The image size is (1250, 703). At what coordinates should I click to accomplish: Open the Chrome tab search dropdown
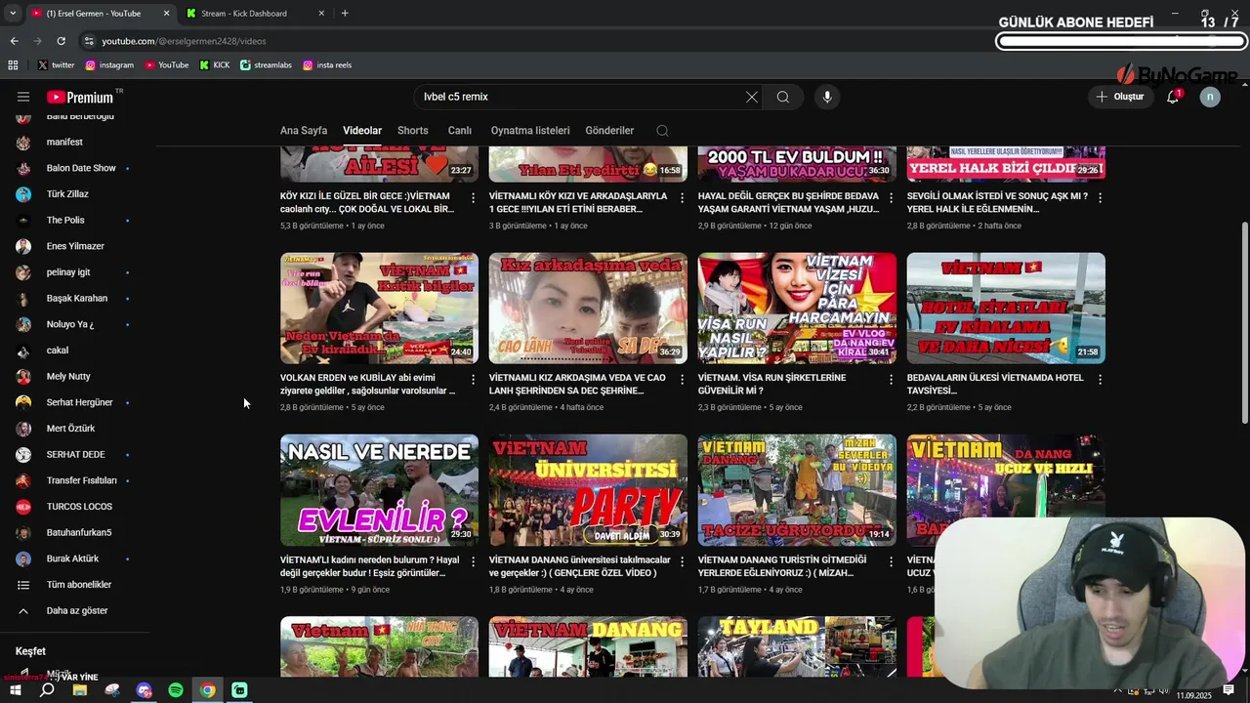(13, 13)
